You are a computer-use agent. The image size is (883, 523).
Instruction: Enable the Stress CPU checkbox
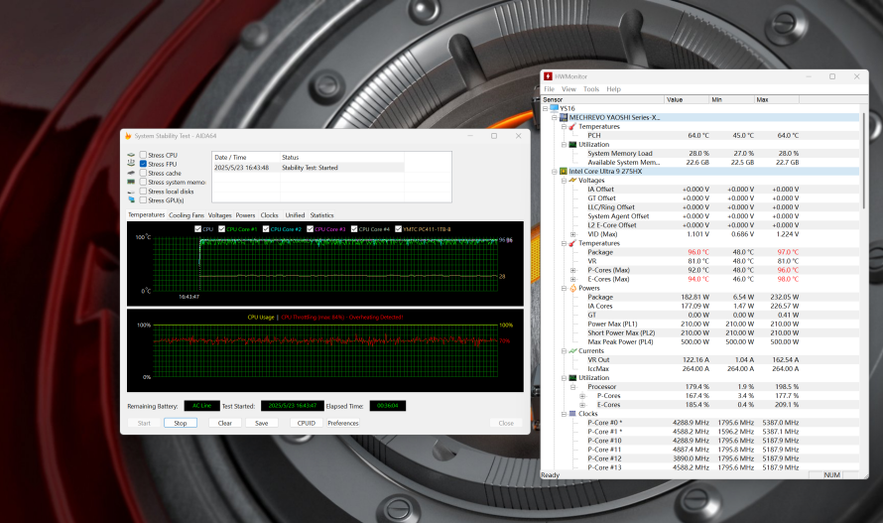pyautogui.click(x=144, y=155)
